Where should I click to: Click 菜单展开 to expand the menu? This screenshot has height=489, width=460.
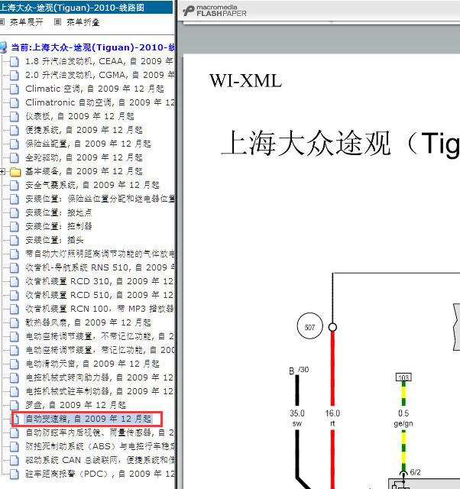tap(27, 22)
